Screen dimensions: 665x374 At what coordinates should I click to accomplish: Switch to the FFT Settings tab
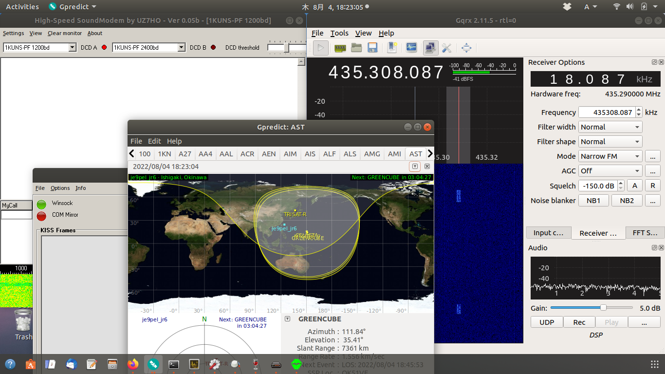(x=645, y=233)
